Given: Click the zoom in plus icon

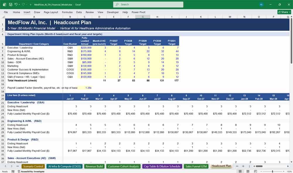Looking at the screenshot, I should (x=284, y=171).
